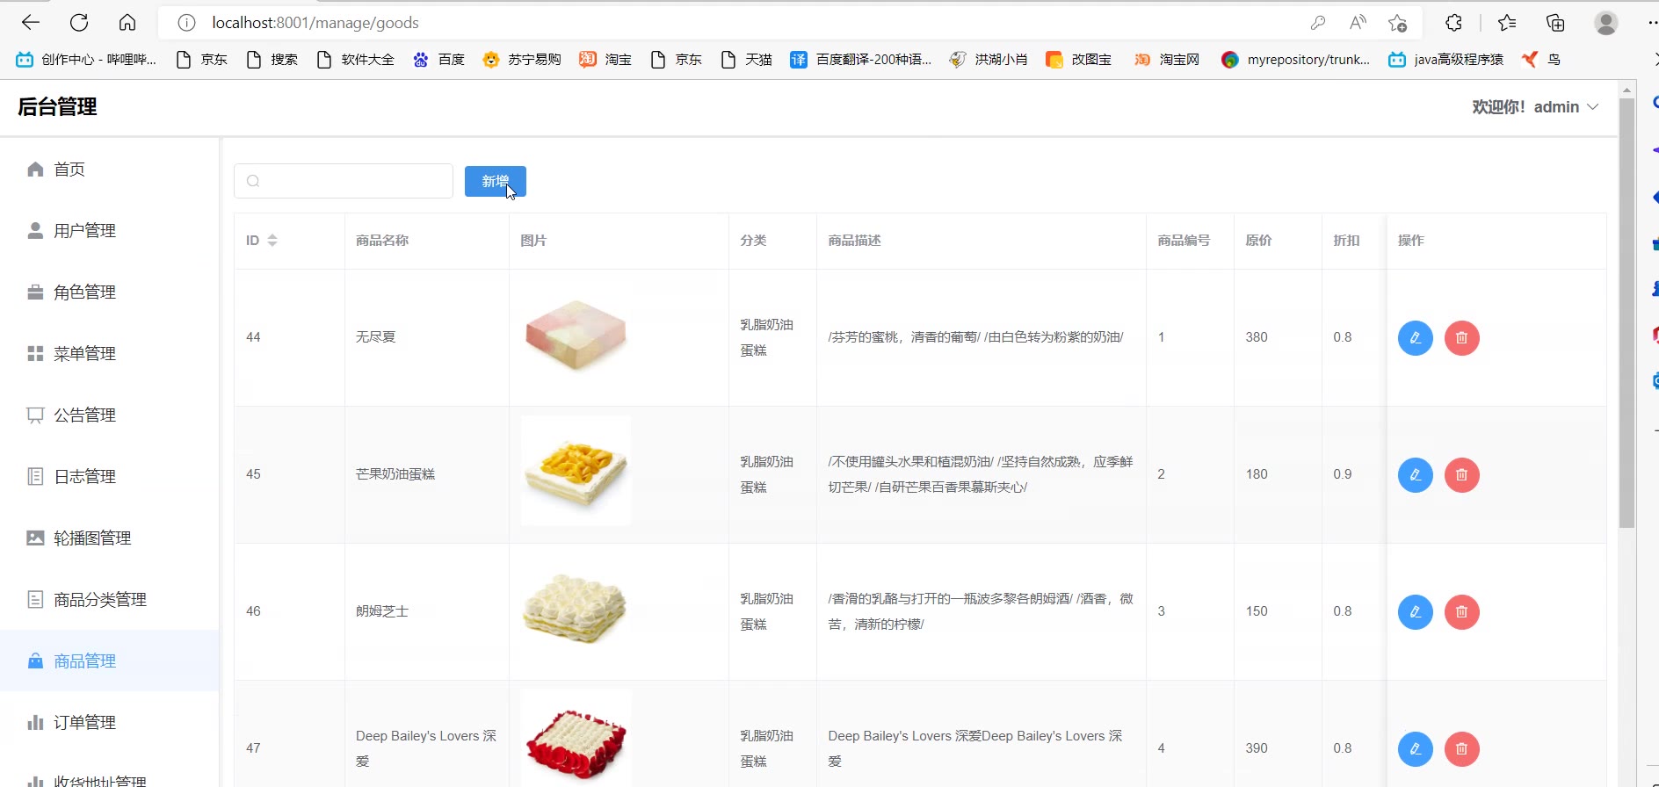Viewport: 1659px width, 787px height.
Task: Click the 折扣 value 0.9
Action: click(x=1343, y=474)
